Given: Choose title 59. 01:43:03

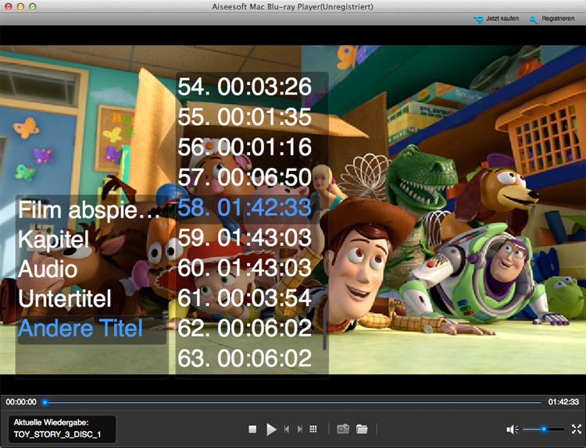Looking at the screenshot, I should (x=245, y=237).
